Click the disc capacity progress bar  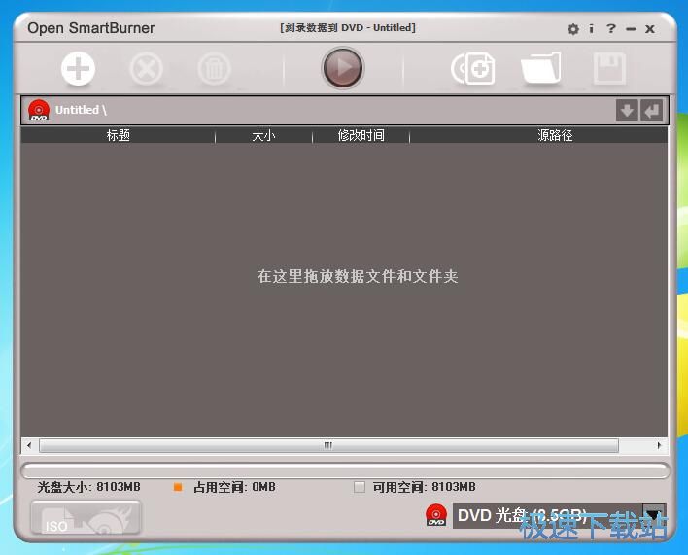coord(345,470)
